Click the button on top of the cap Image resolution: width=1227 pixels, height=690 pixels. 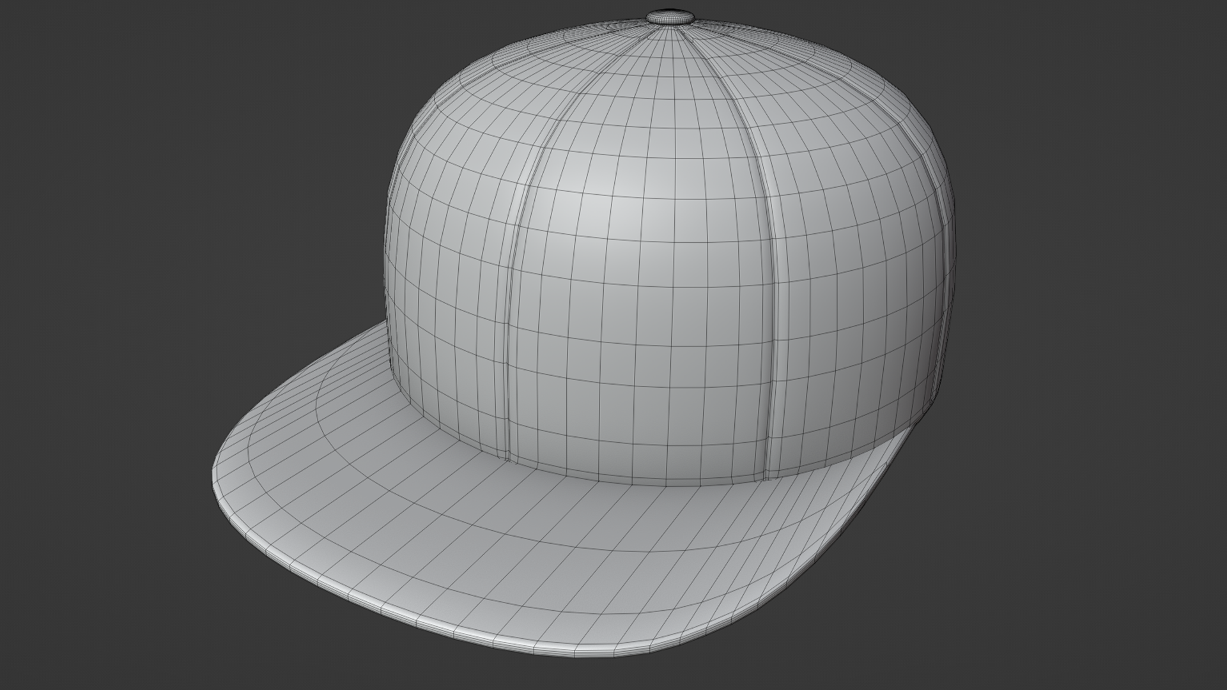(671, 16)
